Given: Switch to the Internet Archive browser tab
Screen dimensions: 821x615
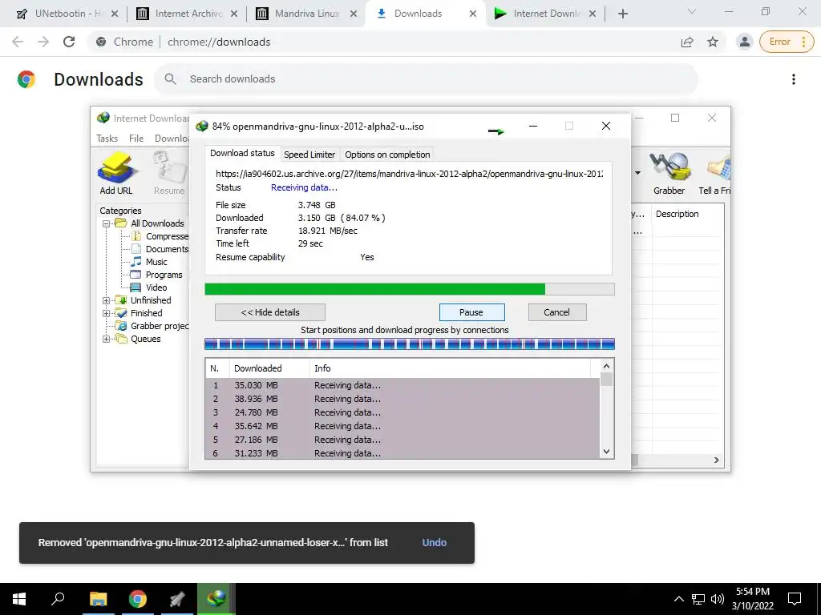Looking at the screenshot, I should pos(187,14).
